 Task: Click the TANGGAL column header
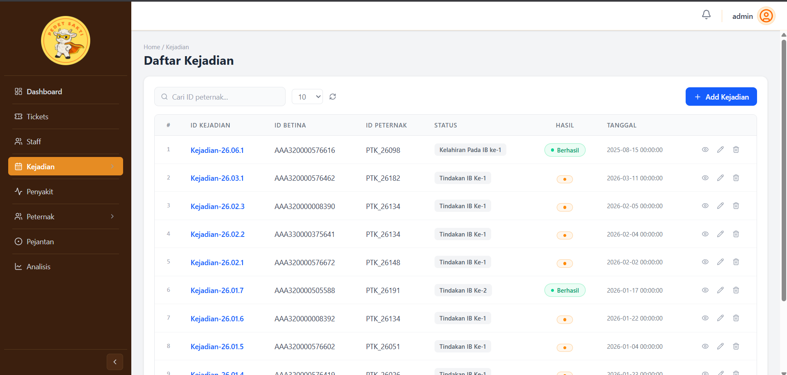click(622, 125)
